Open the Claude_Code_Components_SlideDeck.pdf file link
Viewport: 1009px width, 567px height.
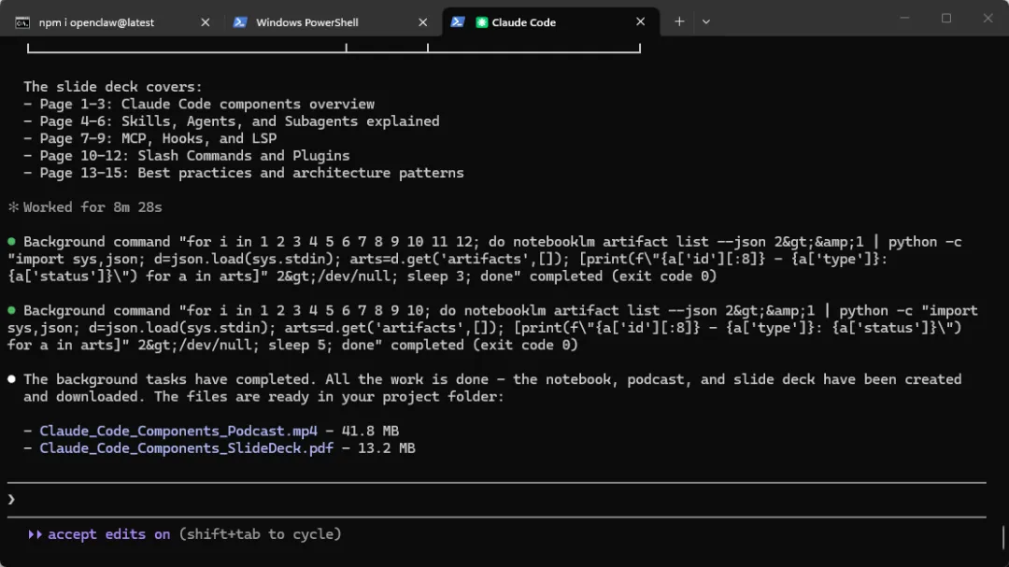pyautogui.click(x=186, y=448)
